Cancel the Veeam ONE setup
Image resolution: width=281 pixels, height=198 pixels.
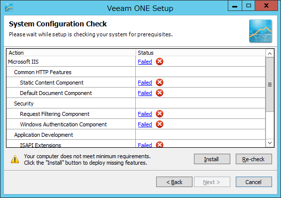click(x=254, y=182)
